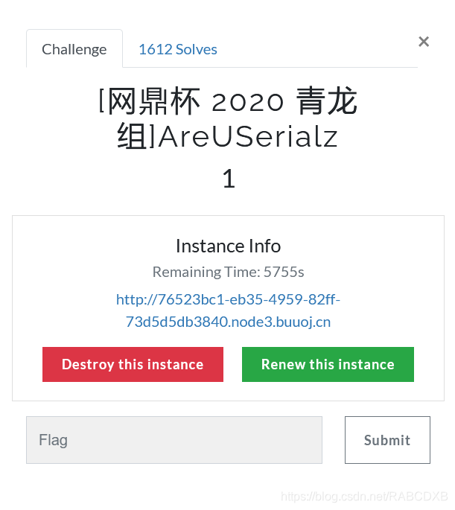Click the Renew this instance button

coord(328,364)
